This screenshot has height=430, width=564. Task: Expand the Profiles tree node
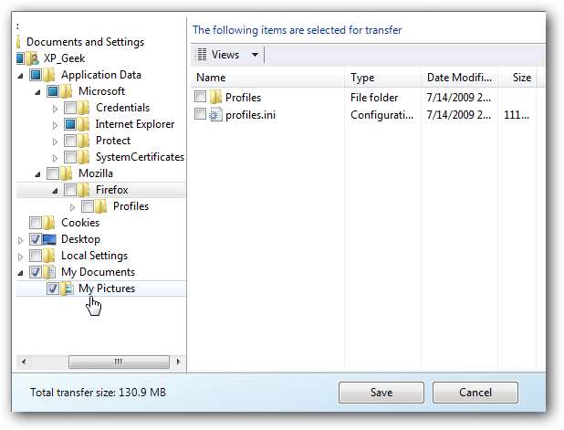click(72, 207)
